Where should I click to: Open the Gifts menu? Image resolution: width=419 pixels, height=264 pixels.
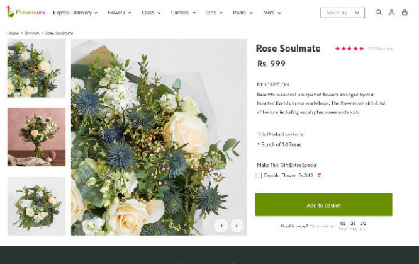point(214,13)
